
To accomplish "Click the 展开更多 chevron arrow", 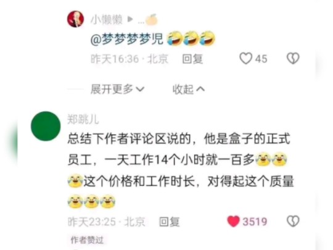I will 140,90.
